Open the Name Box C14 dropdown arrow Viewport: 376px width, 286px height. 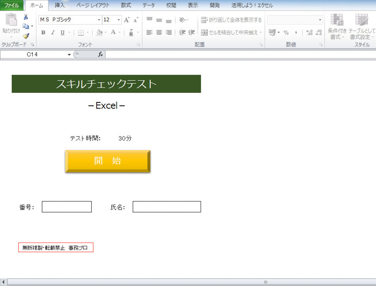pos(70,54)
